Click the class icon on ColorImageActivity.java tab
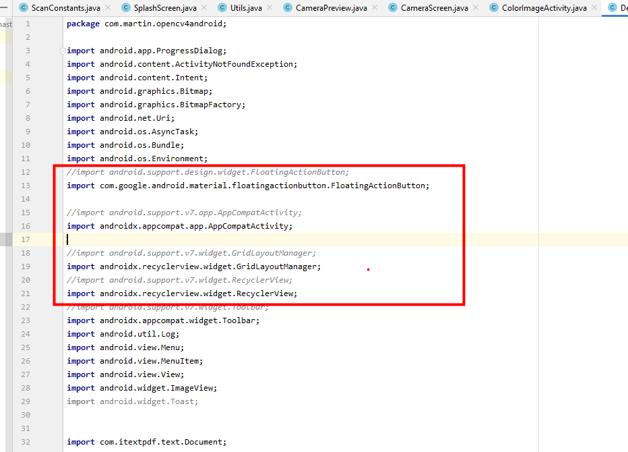The width and height of the screenshot is (628, 452). [x=494, y=7]
